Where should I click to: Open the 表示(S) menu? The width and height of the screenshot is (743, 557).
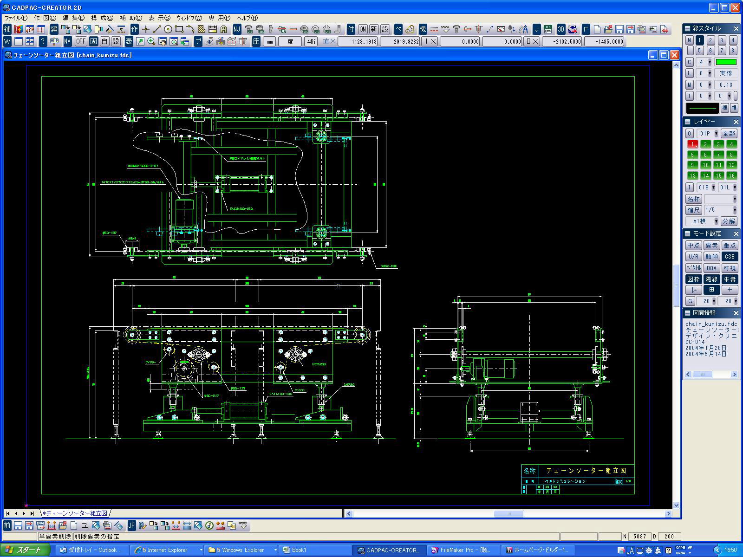pos(159,18)
